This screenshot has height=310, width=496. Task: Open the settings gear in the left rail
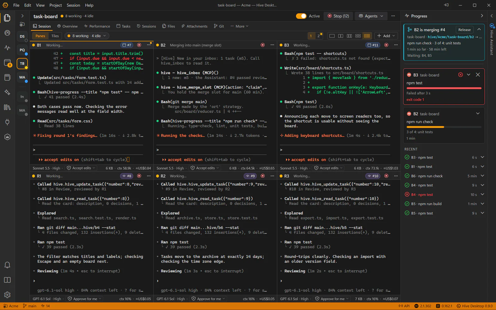tap(7, 295)
